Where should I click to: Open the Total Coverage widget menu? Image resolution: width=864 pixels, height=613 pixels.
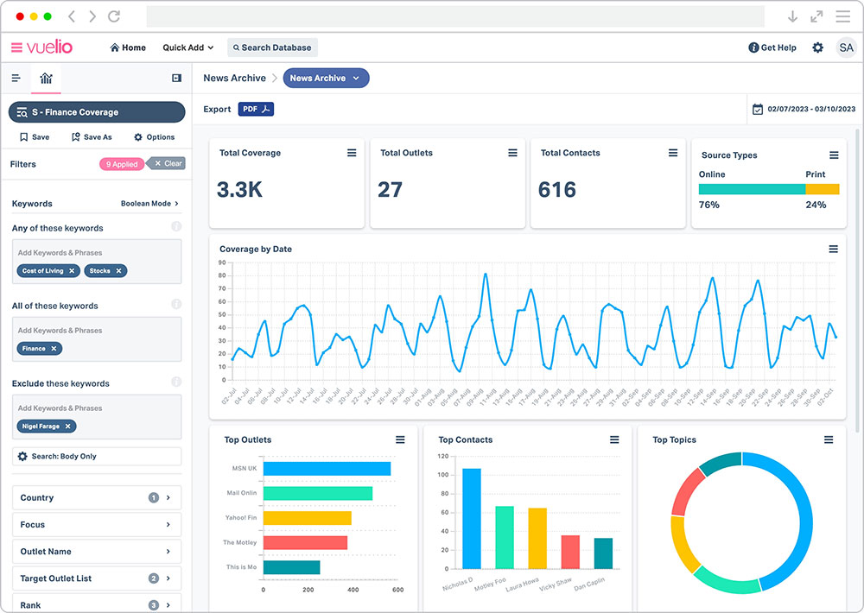(352, 153)
